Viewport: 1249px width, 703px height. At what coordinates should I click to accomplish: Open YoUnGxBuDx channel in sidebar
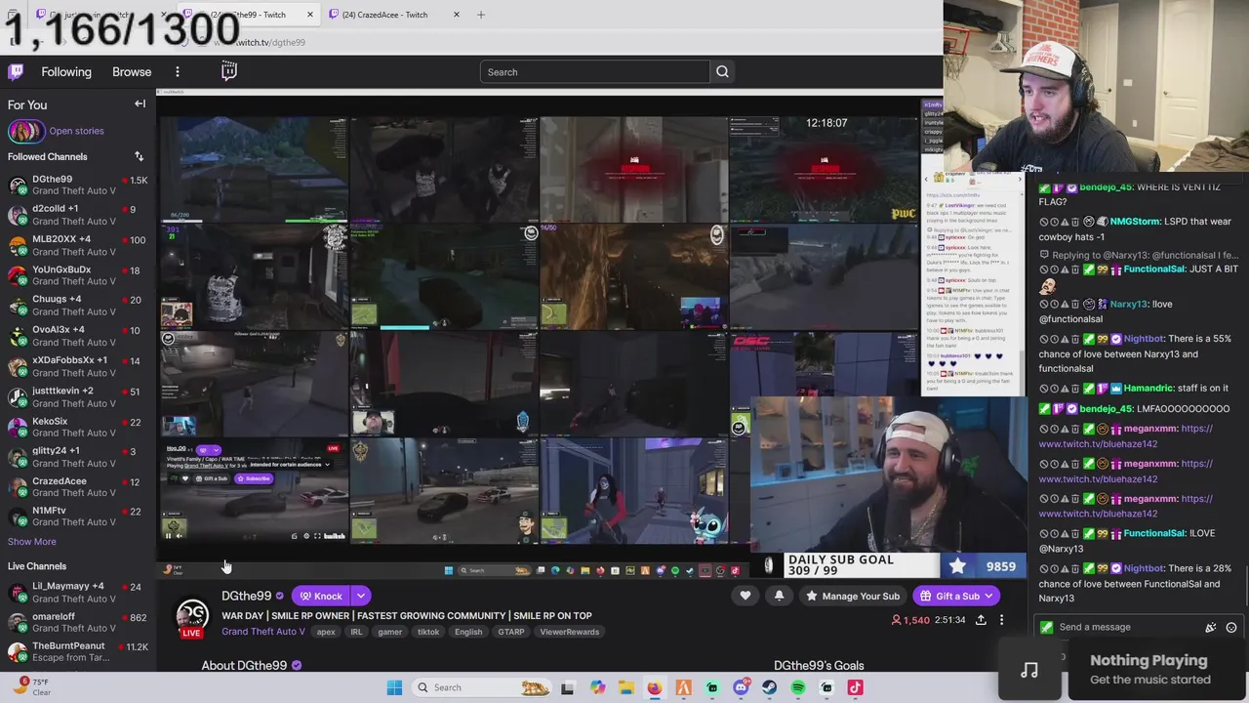(78, 275)
